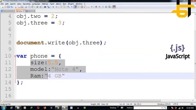
Task: Open the Plugins menu
Action: 71,4
